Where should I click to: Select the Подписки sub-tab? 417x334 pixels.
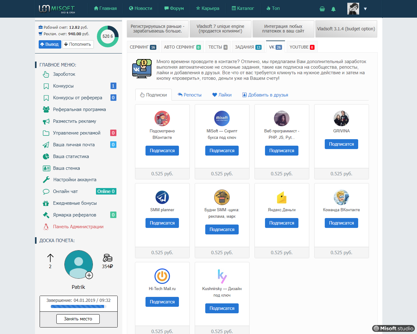point(154,95)
